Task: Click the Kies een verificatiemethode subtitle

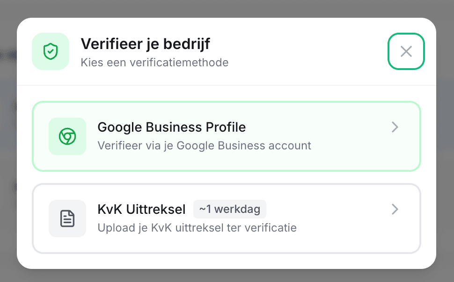Action: [x=154, y=62]
